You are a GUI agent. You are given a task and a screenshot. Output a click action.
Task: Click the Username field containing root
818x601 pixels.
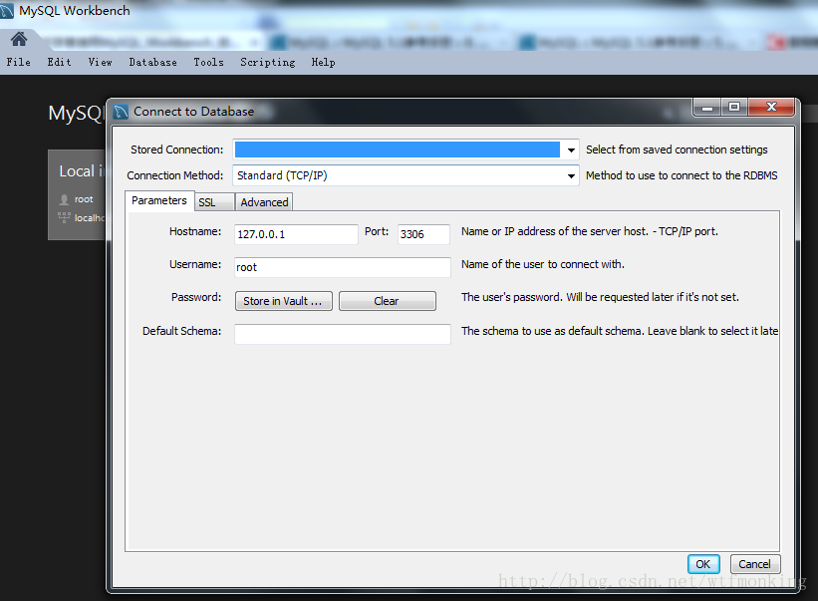(342, 267)
